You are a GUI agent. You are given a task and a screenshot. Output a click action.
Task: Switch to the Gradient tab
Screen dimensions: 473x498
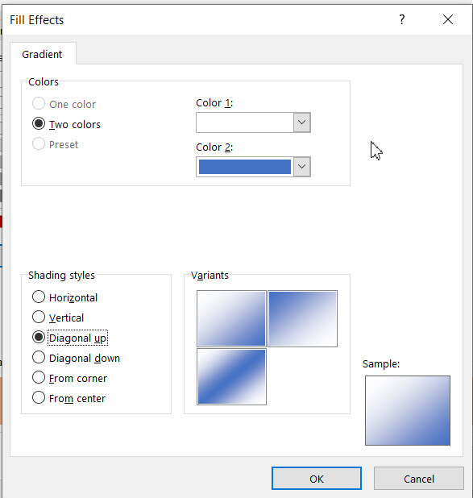[42, 54]
